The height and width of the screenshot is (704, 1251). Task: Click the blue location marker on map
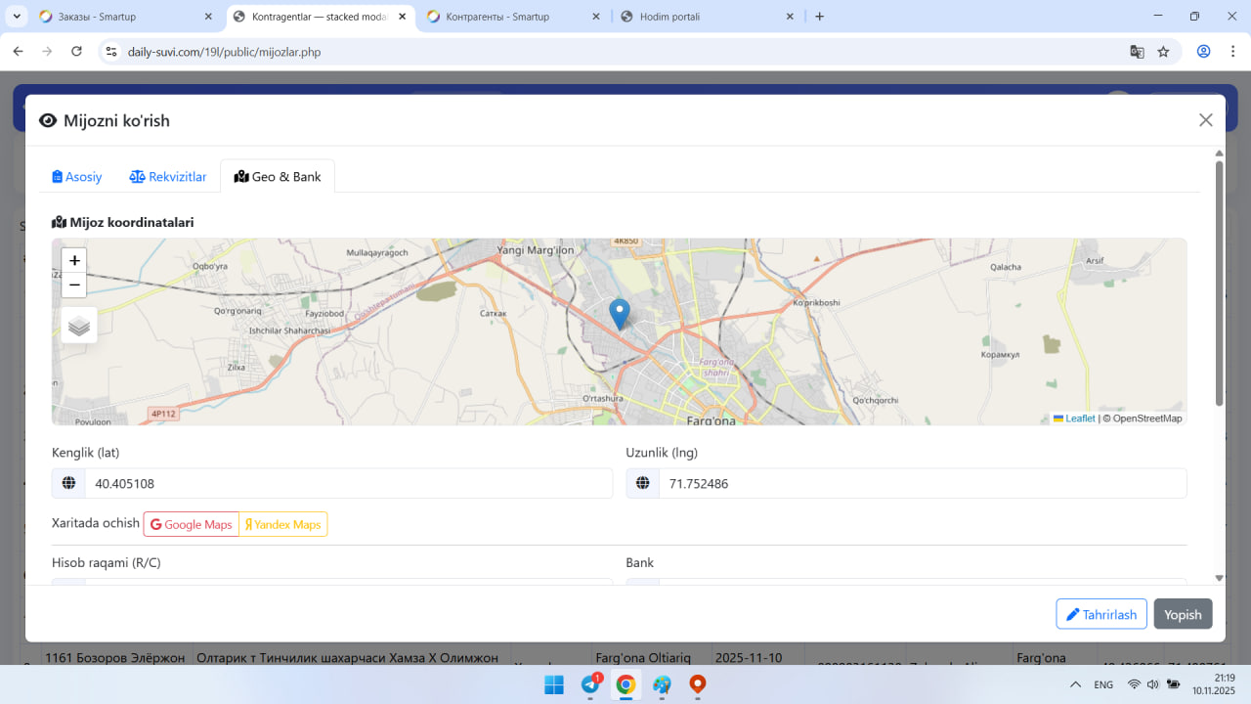click(x=619, y=313)
